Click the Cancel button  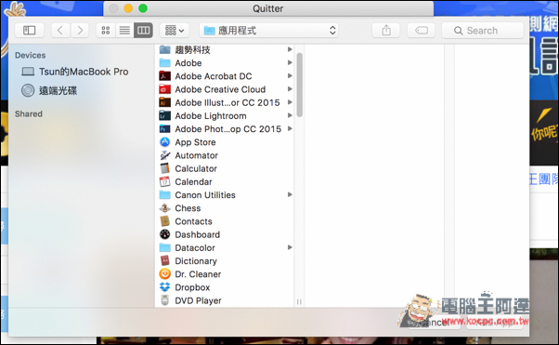tap(435, 323)
